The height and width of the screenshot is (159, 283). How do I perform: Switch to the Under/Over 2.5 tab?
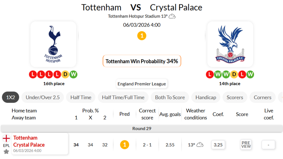pyautogui.click(x=42, y=97)
